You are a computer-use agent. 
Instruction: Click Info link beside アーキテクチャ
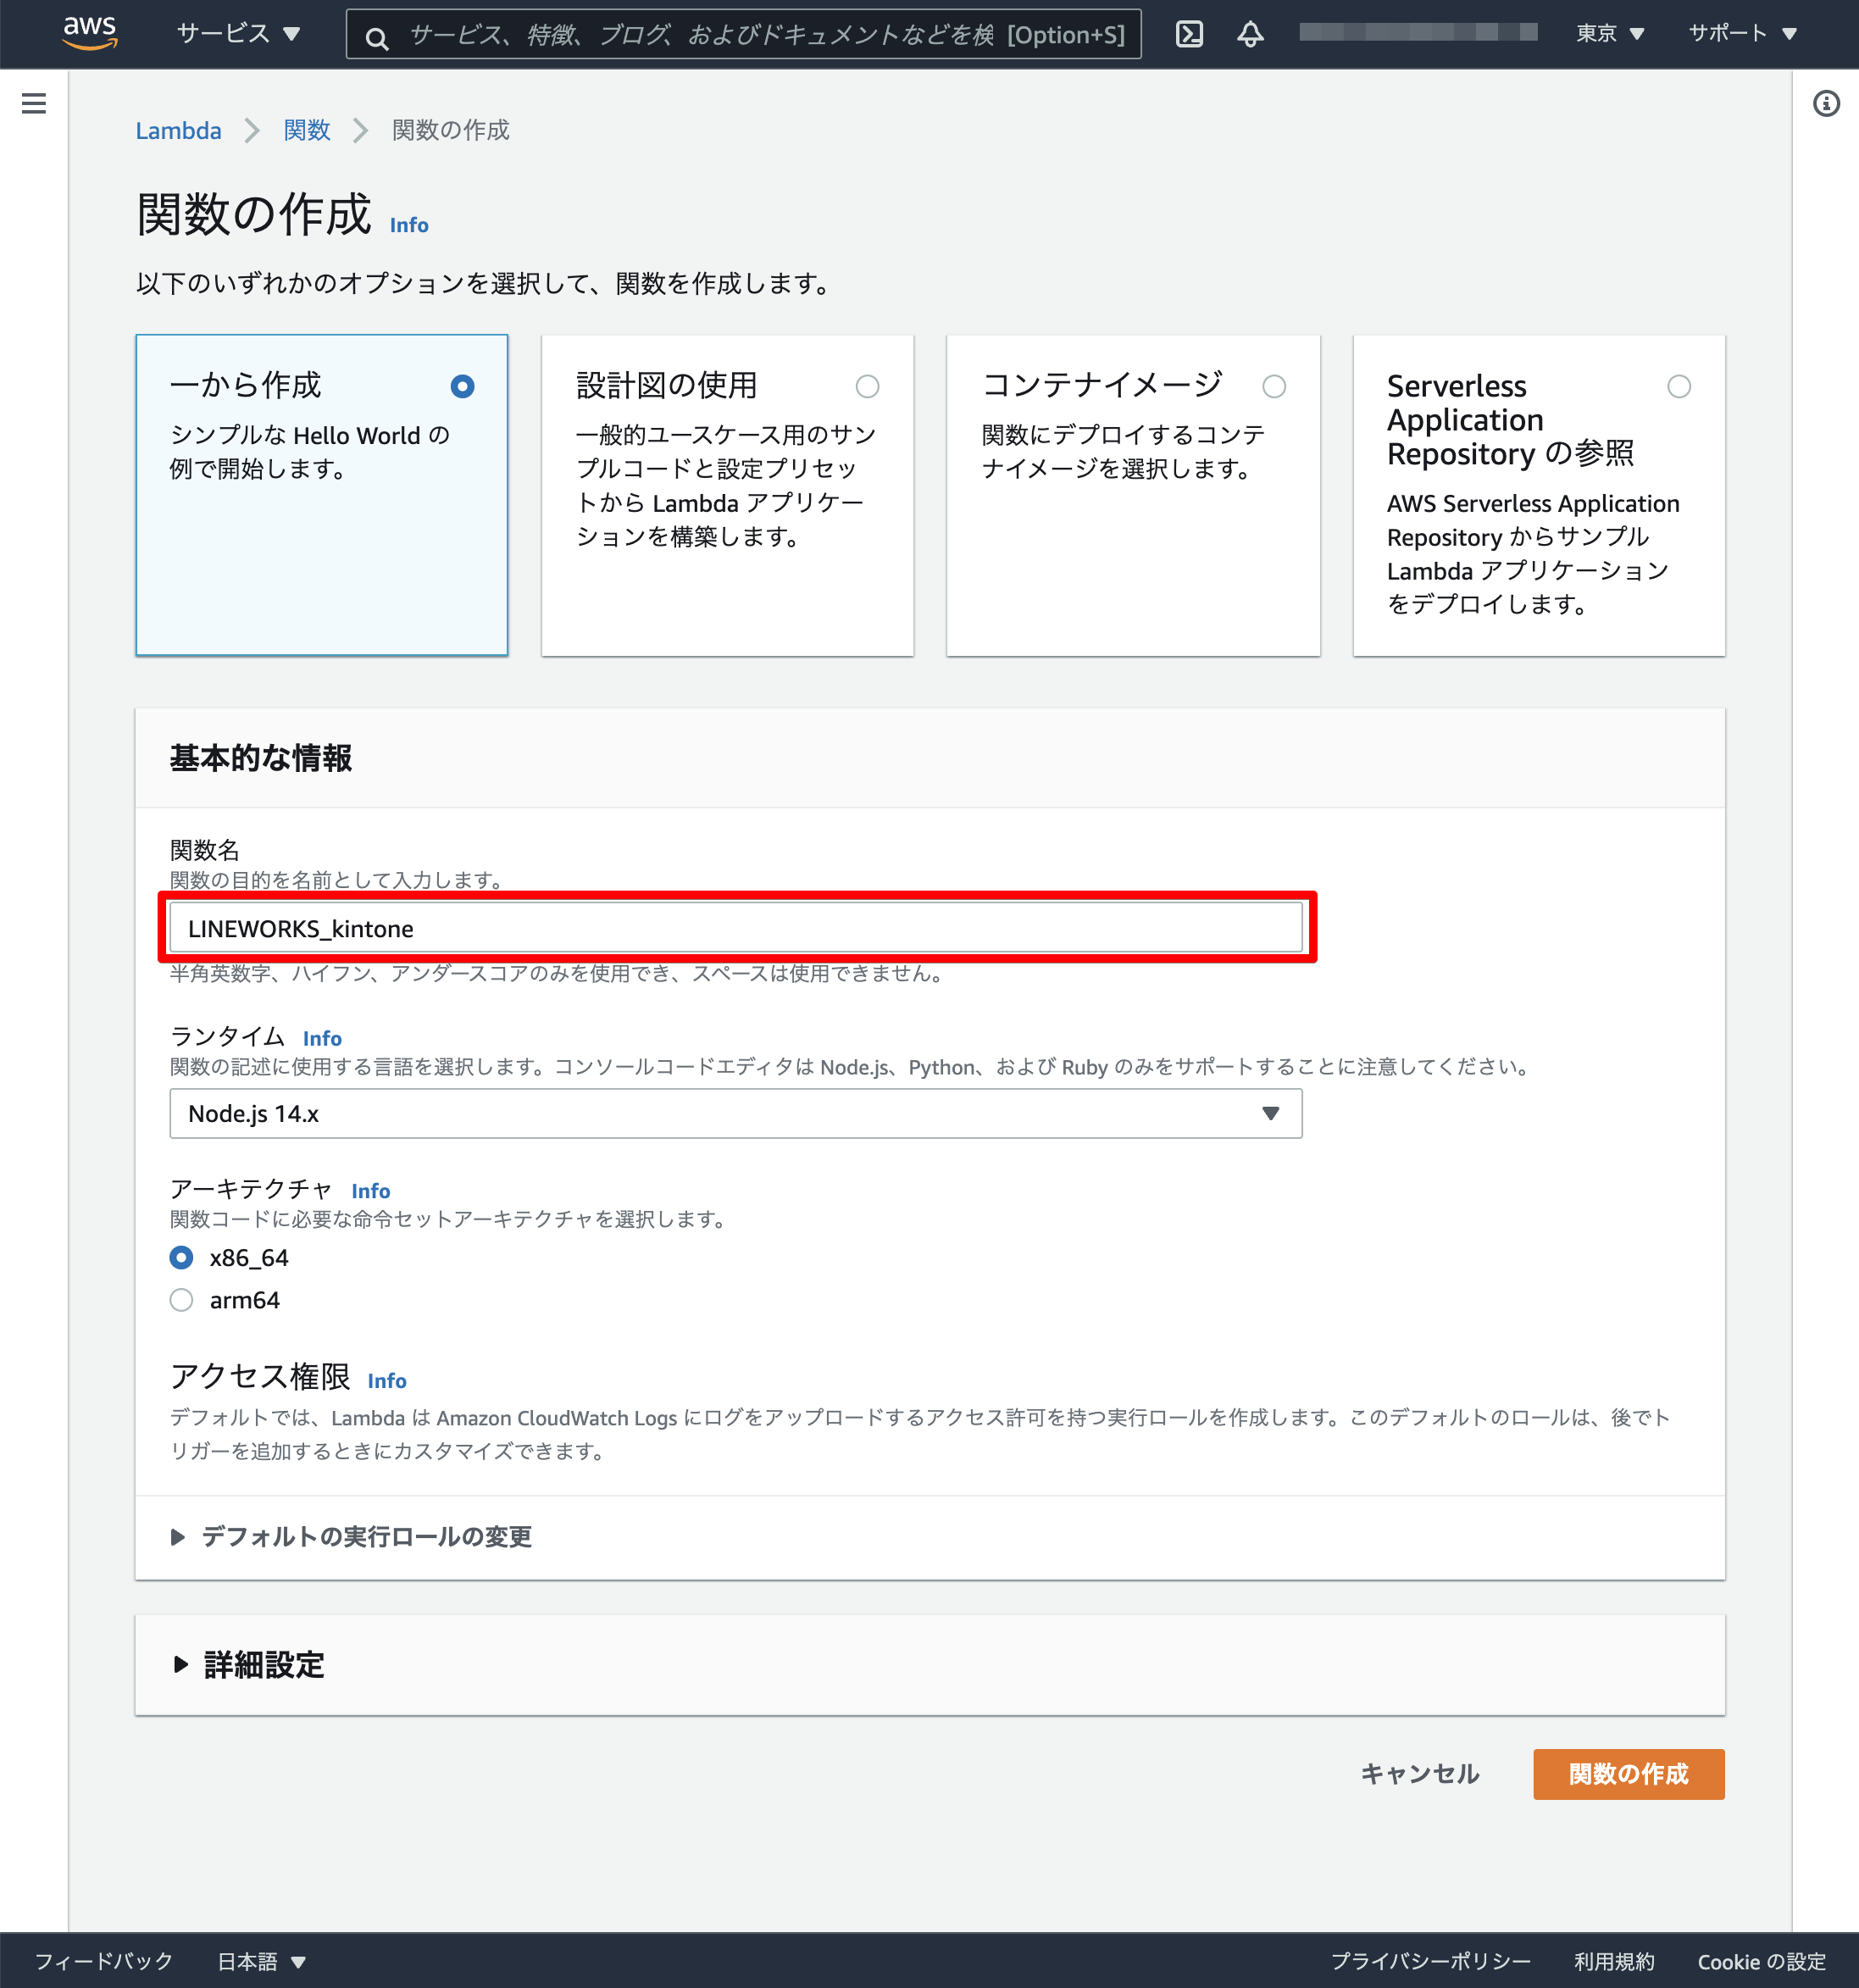coord(370,1190)
